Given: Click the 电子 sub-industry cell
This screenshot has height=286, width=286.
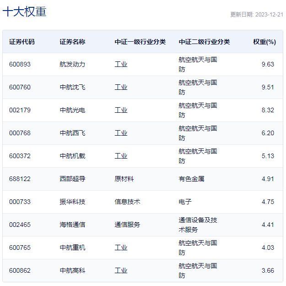Looking at the screenshot, I should click(185, 202).
